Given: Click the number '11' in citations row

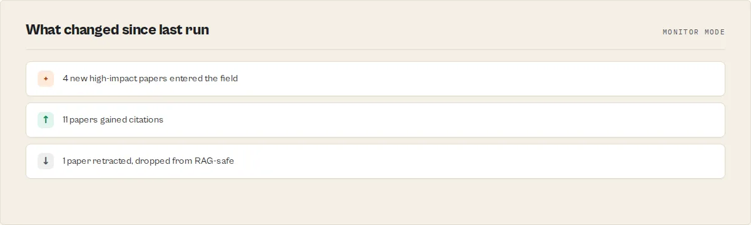Looking at the screenshot, I should 65,120.
